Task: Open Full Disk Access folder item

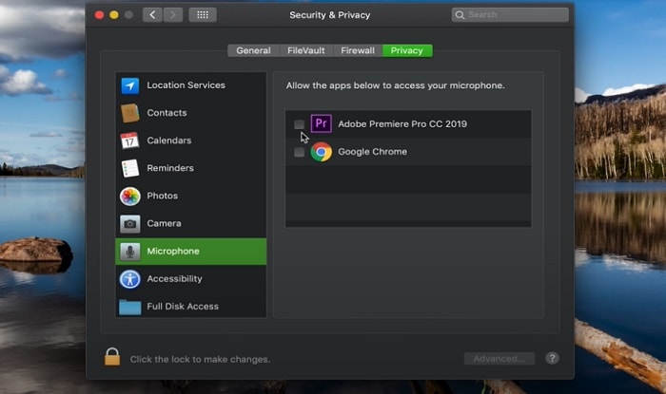Action: [x=190, y=306]
